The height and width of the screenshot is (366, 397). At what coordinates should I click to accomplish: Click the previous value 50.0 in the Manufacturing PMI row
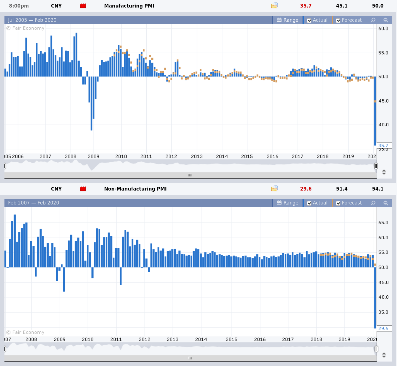point(378,6)
